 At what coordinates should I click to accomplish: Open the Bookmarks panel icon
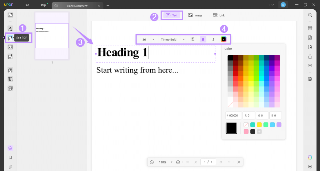click(x=10, y=157)
